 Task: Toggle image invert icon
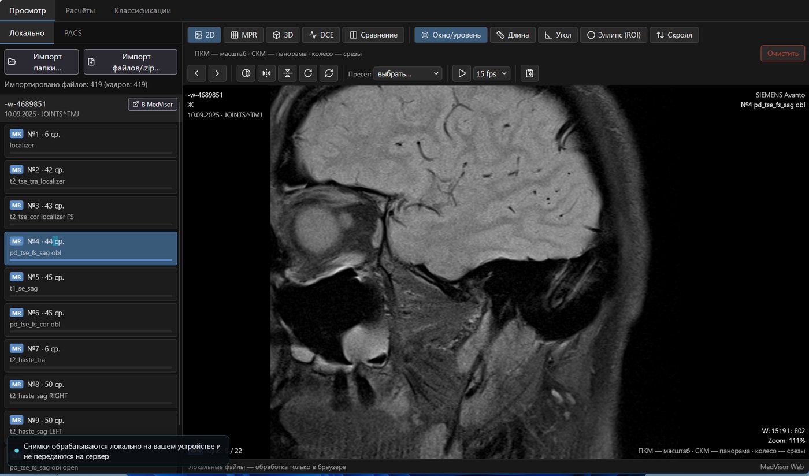click(246, 73)
